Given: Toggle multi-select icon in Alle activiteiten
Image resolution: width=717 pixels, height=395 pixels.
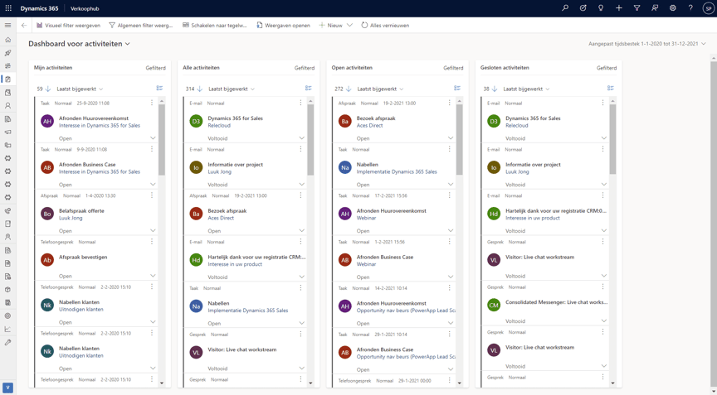Looking at the screenshot, I should point(309,88).
